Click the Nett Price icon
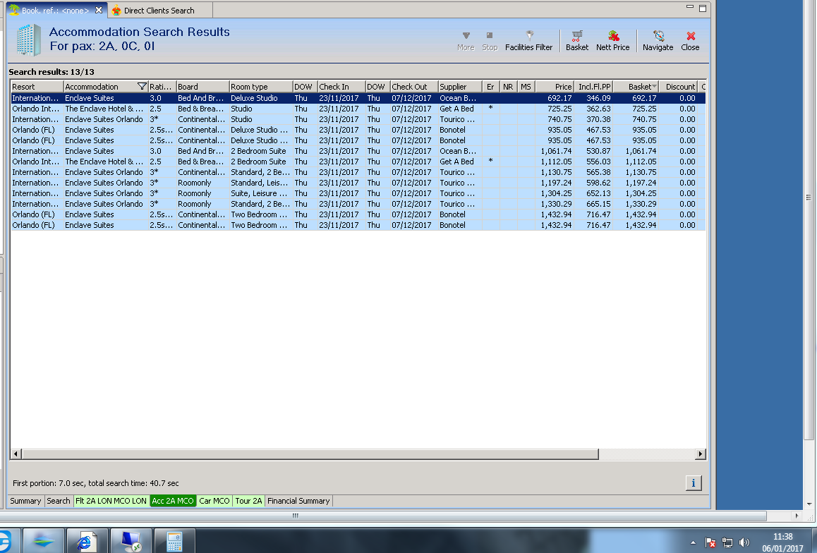The width and height of the screenshot is (817, 553). pyautogui.click(x=612, y=40)
